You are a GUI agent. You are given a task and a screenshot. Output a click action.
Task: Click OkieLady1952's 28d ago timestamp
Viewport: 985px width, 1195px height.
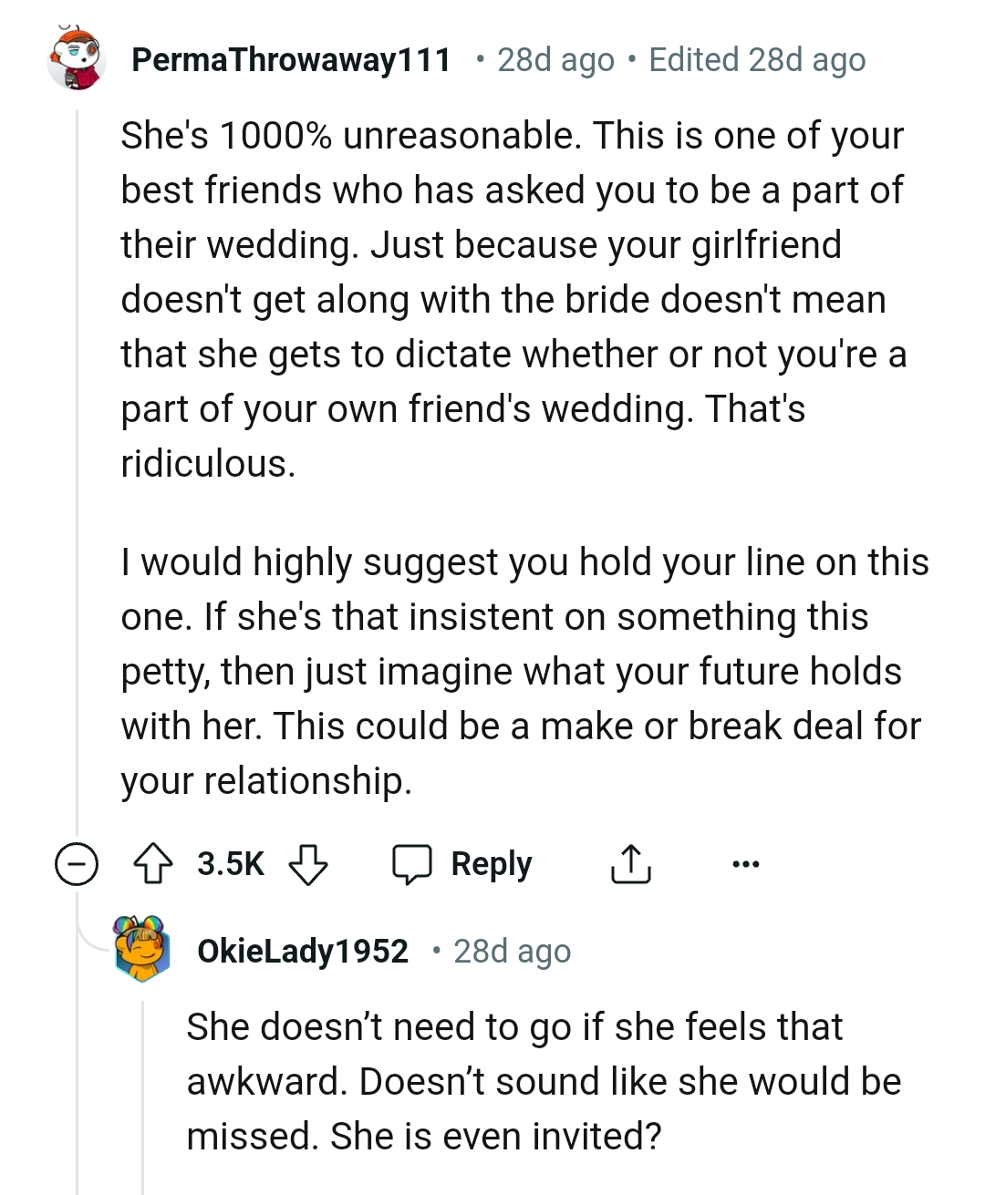click(513, 951)
